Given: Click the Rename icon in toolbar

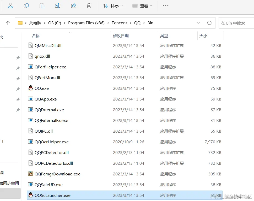Looking at the screenshot, I should pyautogui.click(x=57, y=6).
